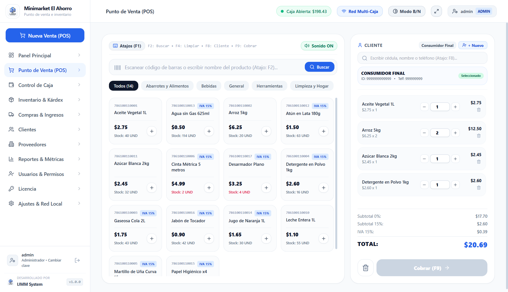Click the Buscar search button
508x292 pixels.
319,67
